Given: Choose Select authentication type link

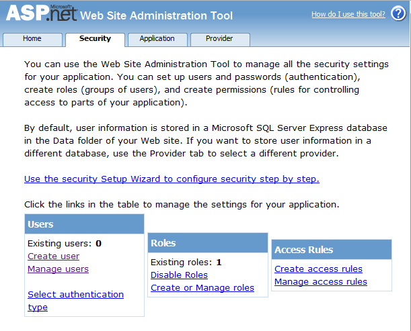Looking at the screenshot, I should pos(75,295).
